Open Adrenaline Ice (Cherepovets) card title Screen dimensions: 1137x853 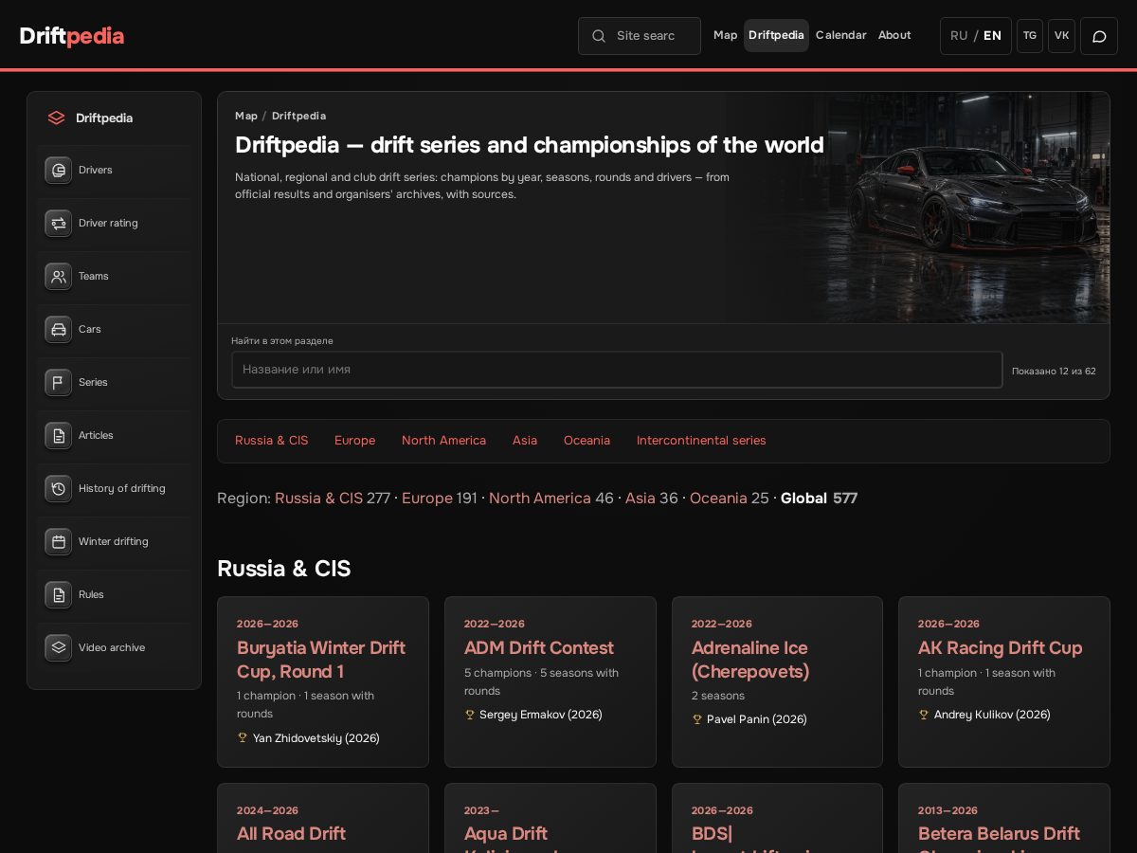749,660
